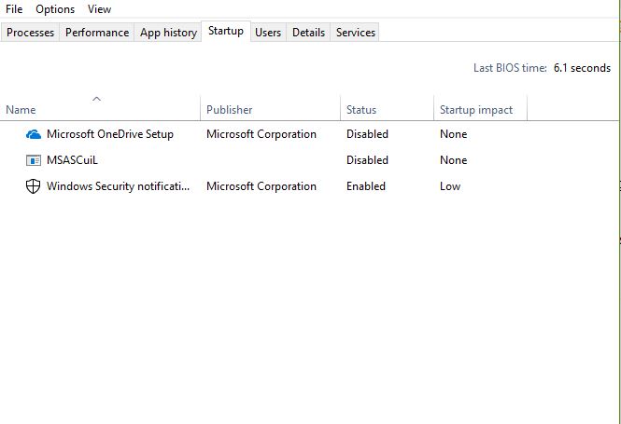Click the Low startup impact cell
Screen dimensions: 621x424
450,186
